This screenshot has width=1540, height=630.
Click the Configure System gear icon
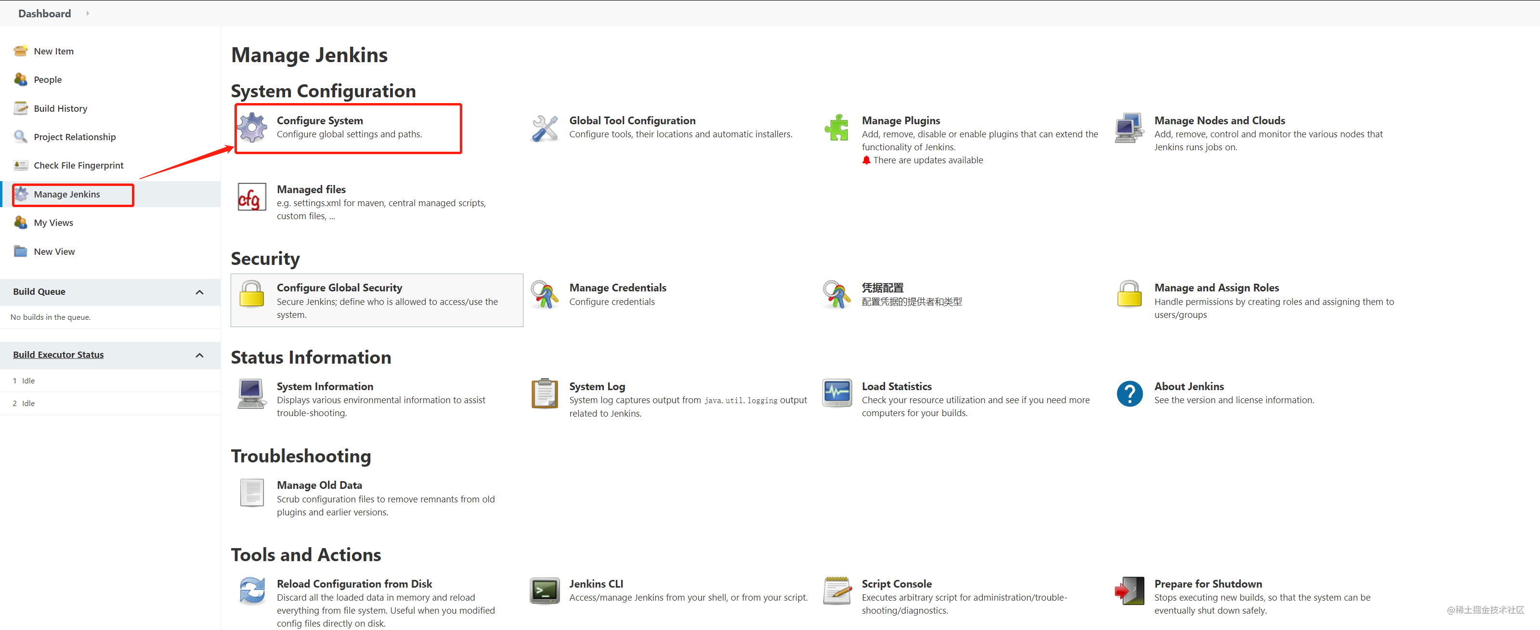252,127
